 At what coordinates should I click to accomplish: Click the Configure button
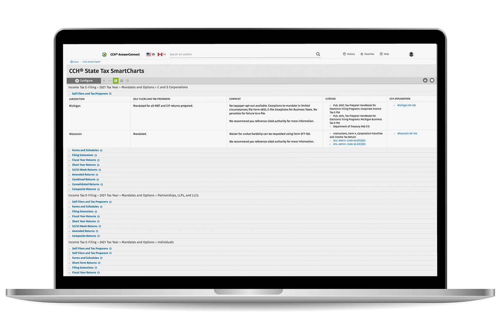84,81
